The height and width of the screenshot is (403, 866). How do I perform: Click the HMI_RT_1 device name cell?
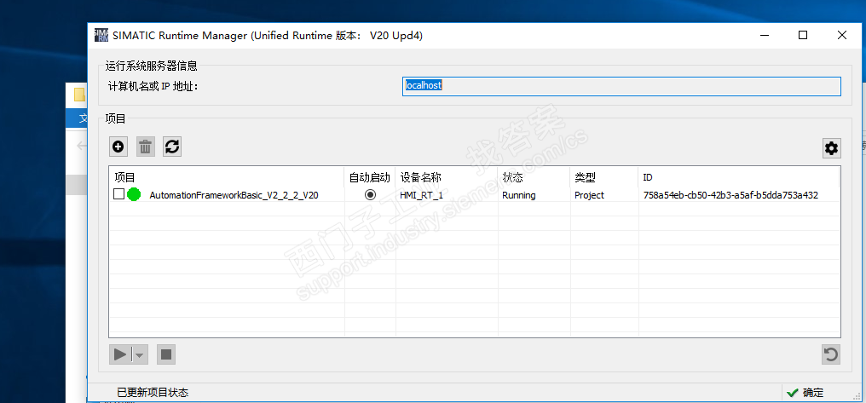coord(421,195)
